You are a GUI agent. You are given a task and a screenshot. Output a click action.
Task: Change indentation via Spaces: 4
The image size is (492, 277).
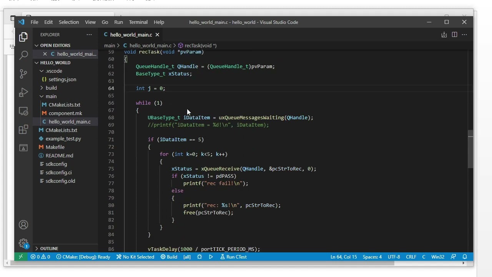pos(372,257)
